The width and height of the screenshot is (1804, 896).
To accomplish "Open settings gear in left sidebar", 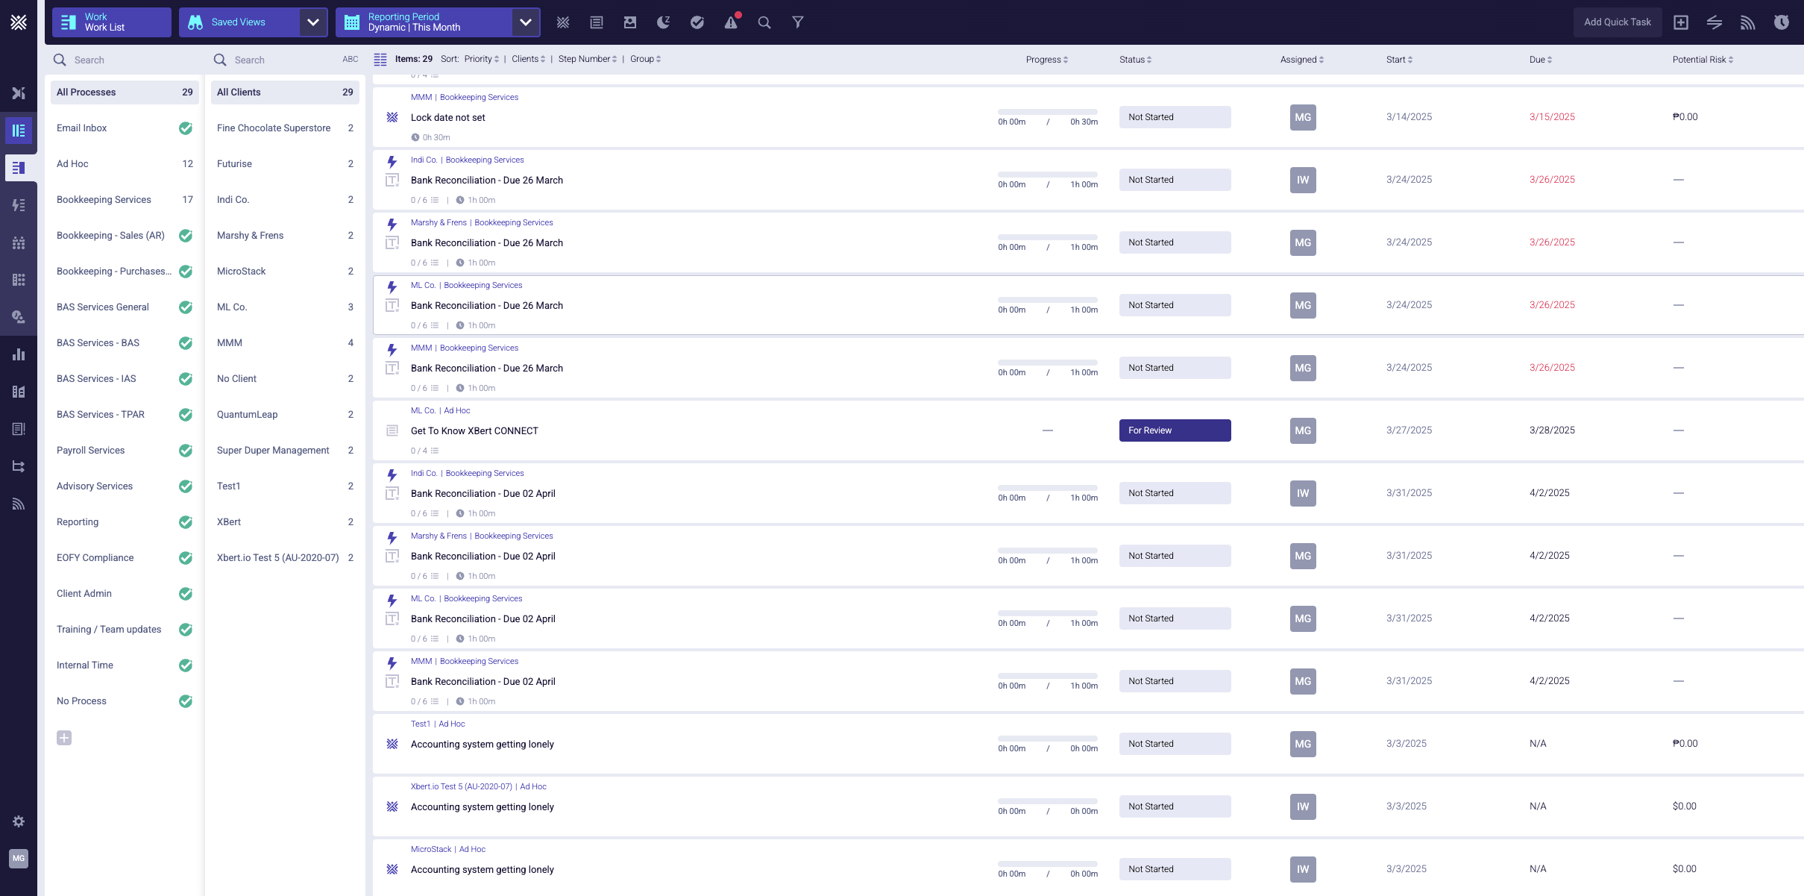I will pos(19,821).
